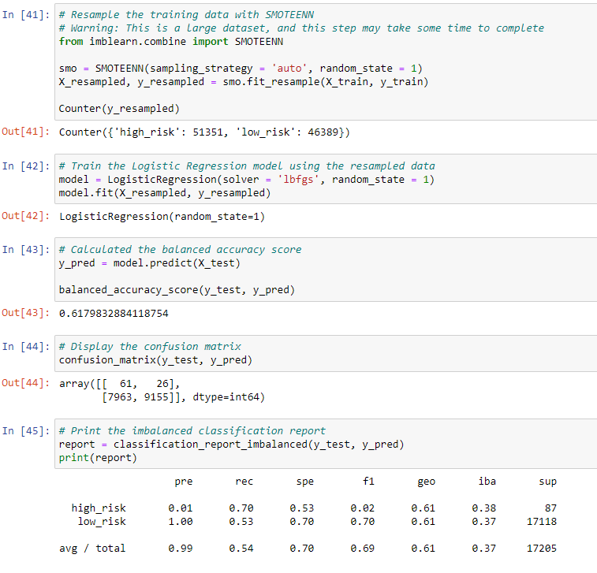The width and height of the screenshot is (597, 573).
Task: Click the smo = SMOTEENN(...) code line
Action: pos(241,69)
